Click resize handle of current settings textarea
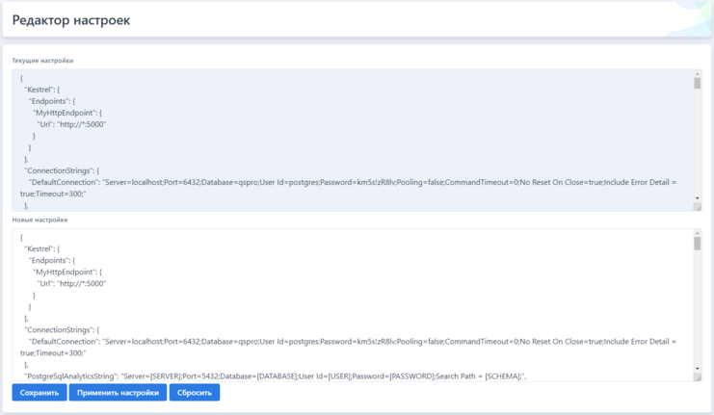The height and width of the screenshot is (415, 714). pos(698,207)
